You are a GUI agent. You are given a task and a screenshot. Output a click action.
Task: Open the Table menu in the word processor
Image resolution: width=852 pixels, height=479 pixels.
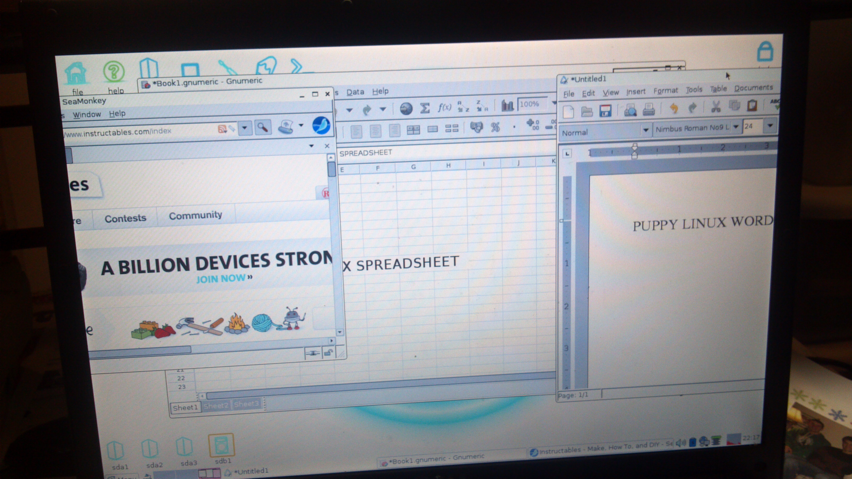coord(718,89)
